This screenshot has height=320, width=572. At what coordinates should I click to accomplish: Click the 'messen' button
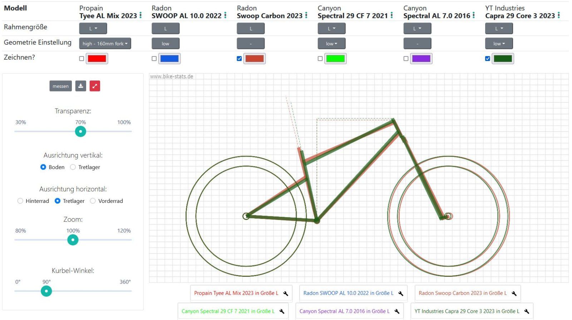tap(60, 86)
